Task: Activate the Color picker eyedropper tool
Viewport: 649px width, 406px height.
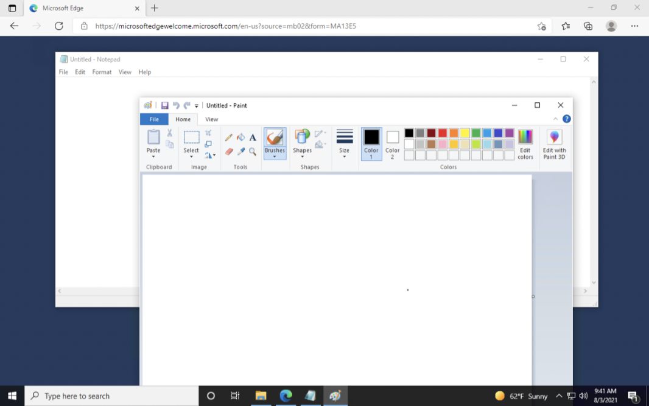Action: coord(240,152)
